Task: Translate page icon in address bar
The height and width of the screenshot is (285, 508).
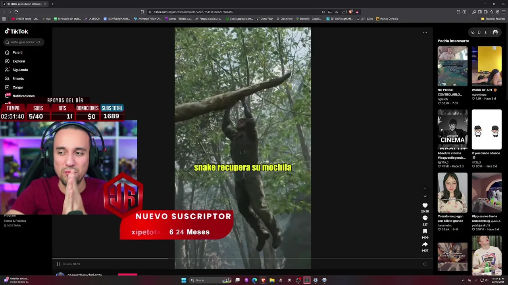Action: (x=336, y=12)
